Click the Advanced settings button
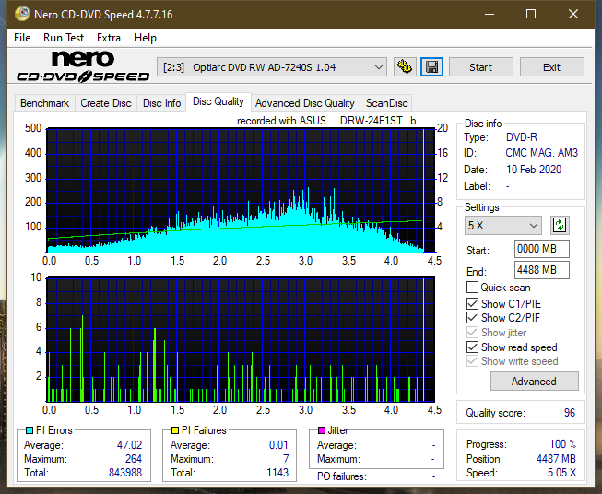Screen dimensions: 602x494 click(534, 382)
